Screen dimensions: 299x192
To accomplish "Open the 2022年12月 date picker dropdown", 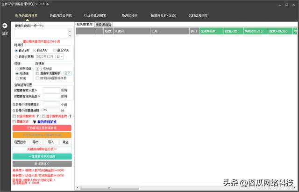I will coord(62,57).
